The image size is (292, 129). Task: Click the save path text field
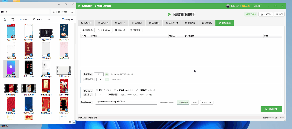pyautogui.click(x=126, y=102)
